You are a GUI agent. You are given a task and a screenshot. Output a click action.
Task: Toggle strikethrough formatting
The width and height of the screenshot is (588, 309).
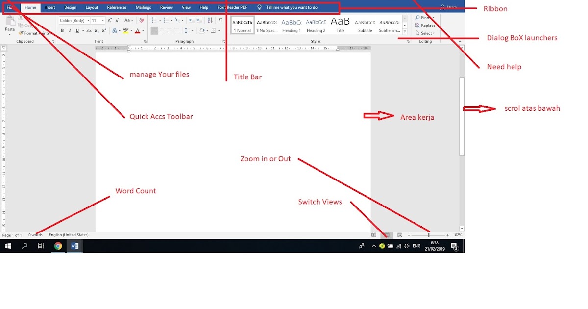pos(88,30)
